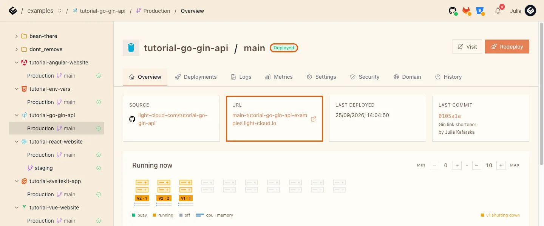This screenshot has height=226, width=544.
Task: Expand the dont_remove folder
Action: click(16, 49)
